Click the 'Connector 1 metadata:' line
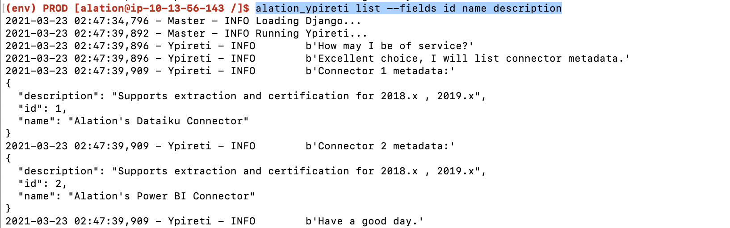730x228 pixels. click(380, 71)
